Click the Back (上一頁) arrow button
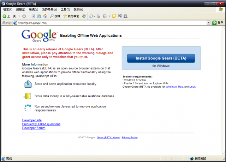 pos(9,16)
